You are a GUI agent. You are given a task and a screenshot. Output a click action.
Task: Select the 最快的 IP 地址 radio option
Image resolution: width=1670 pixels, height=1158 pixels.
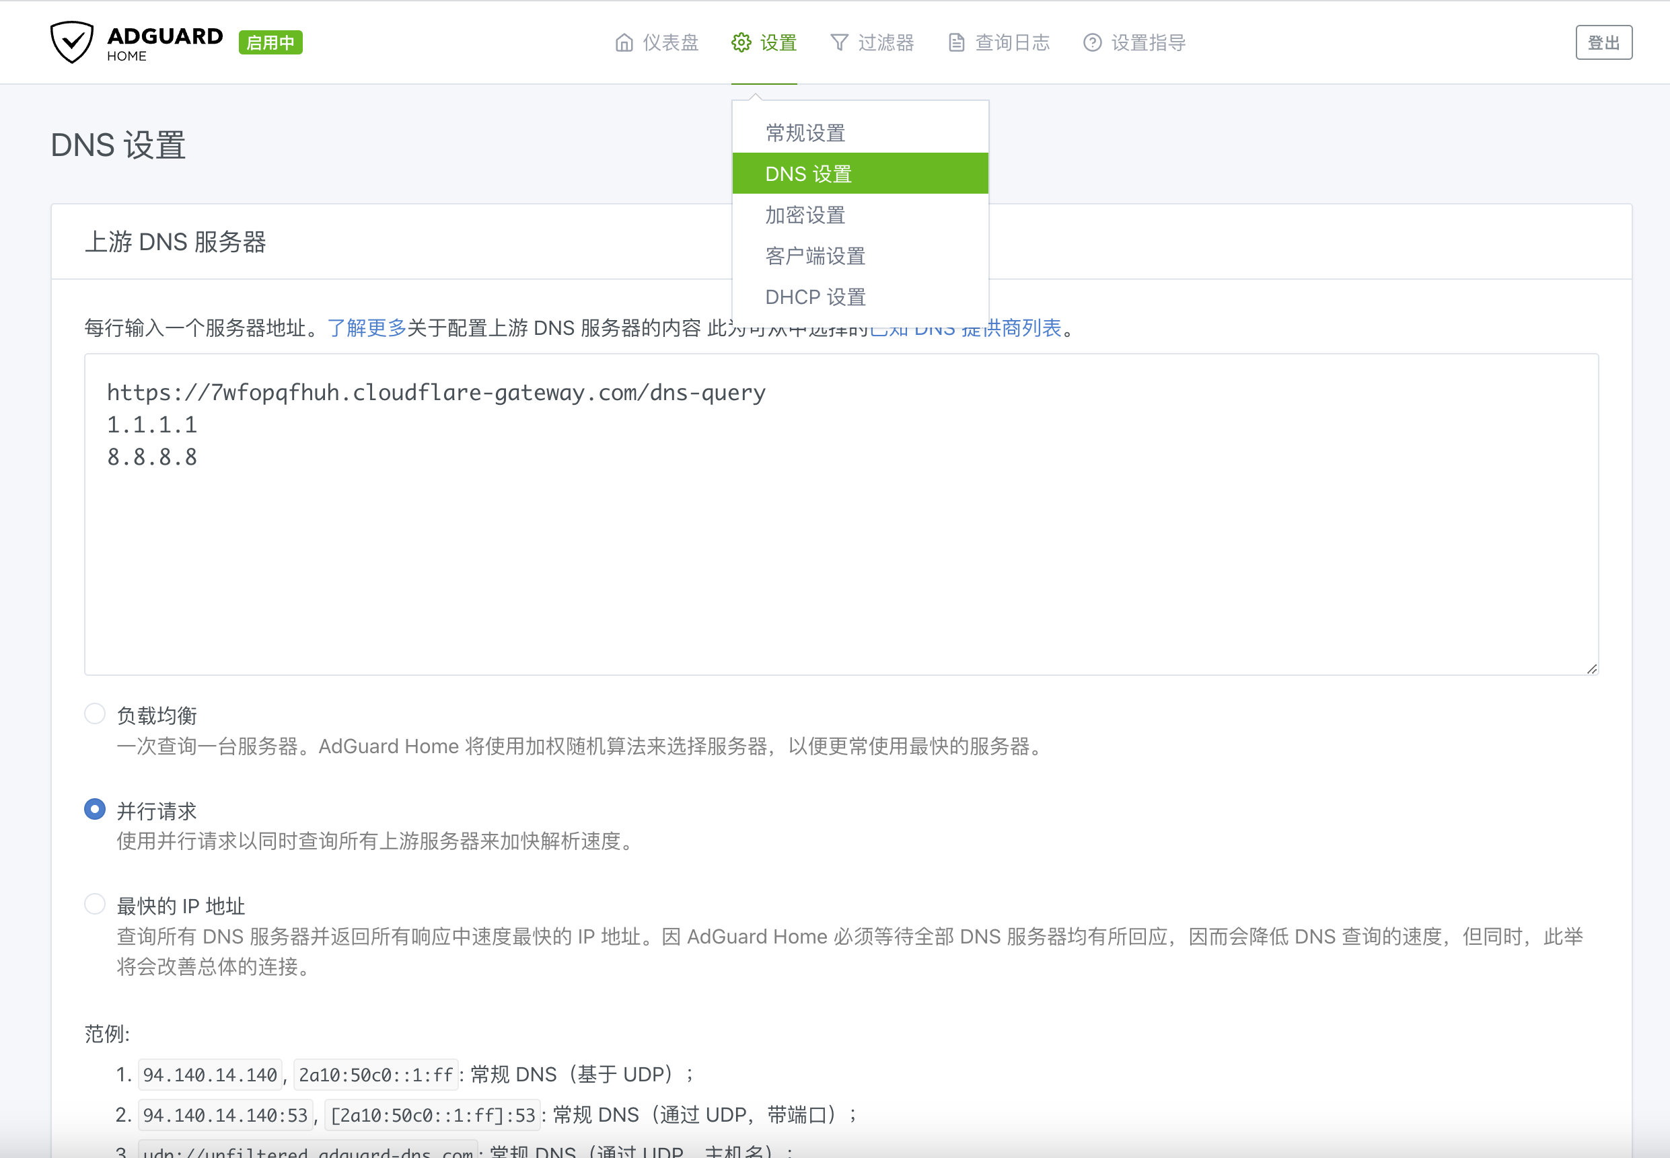tap(95, 904)
